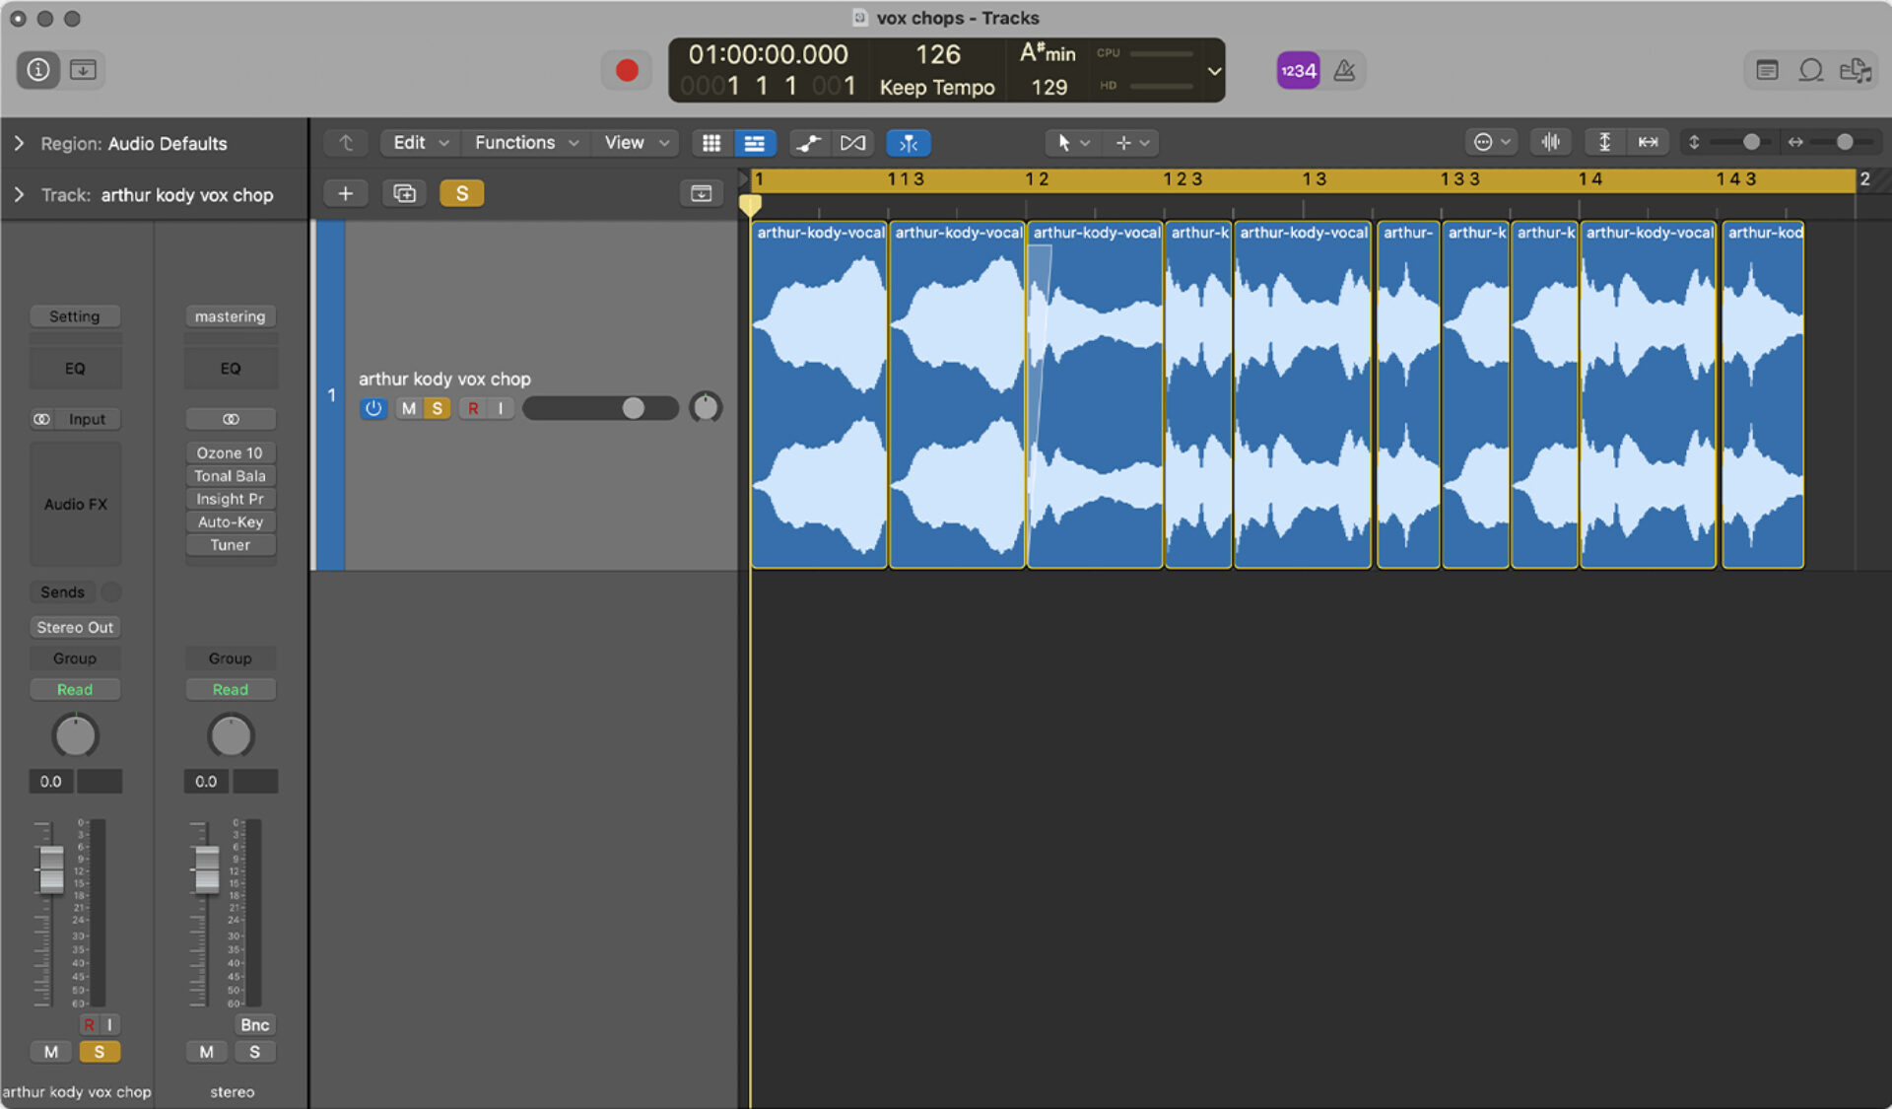Click the vertical auto-zoom icon
Screen dimensions: 1892x1109
pyautogui.click(x=1603, y=142)
